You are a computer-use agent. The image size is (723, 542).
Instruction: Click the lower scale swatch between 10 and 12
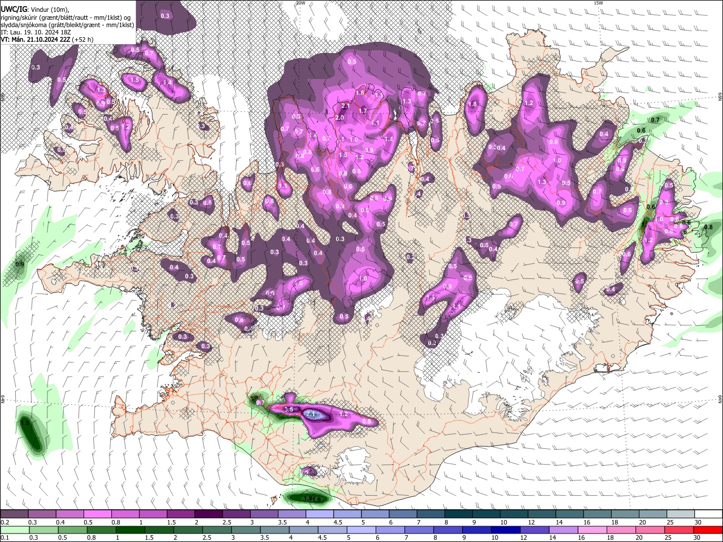click(x=505, y=530)
